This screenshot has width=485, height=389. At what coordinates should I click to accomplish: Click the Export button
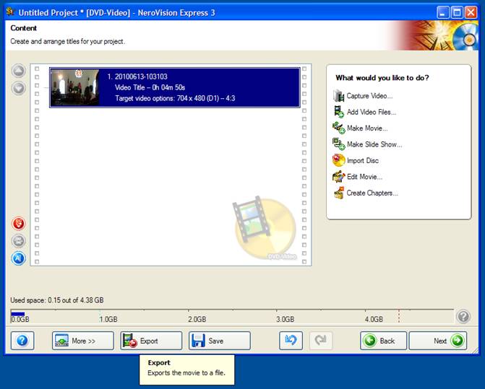[151, 341]
